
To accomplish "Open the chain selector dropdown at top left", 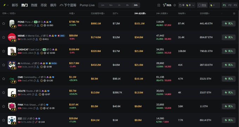I will coord(6,5).
